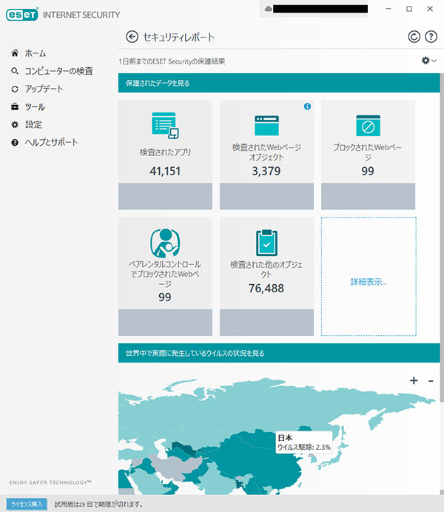
Task: Click the ESET logo
Action: (x=22, y=14)
